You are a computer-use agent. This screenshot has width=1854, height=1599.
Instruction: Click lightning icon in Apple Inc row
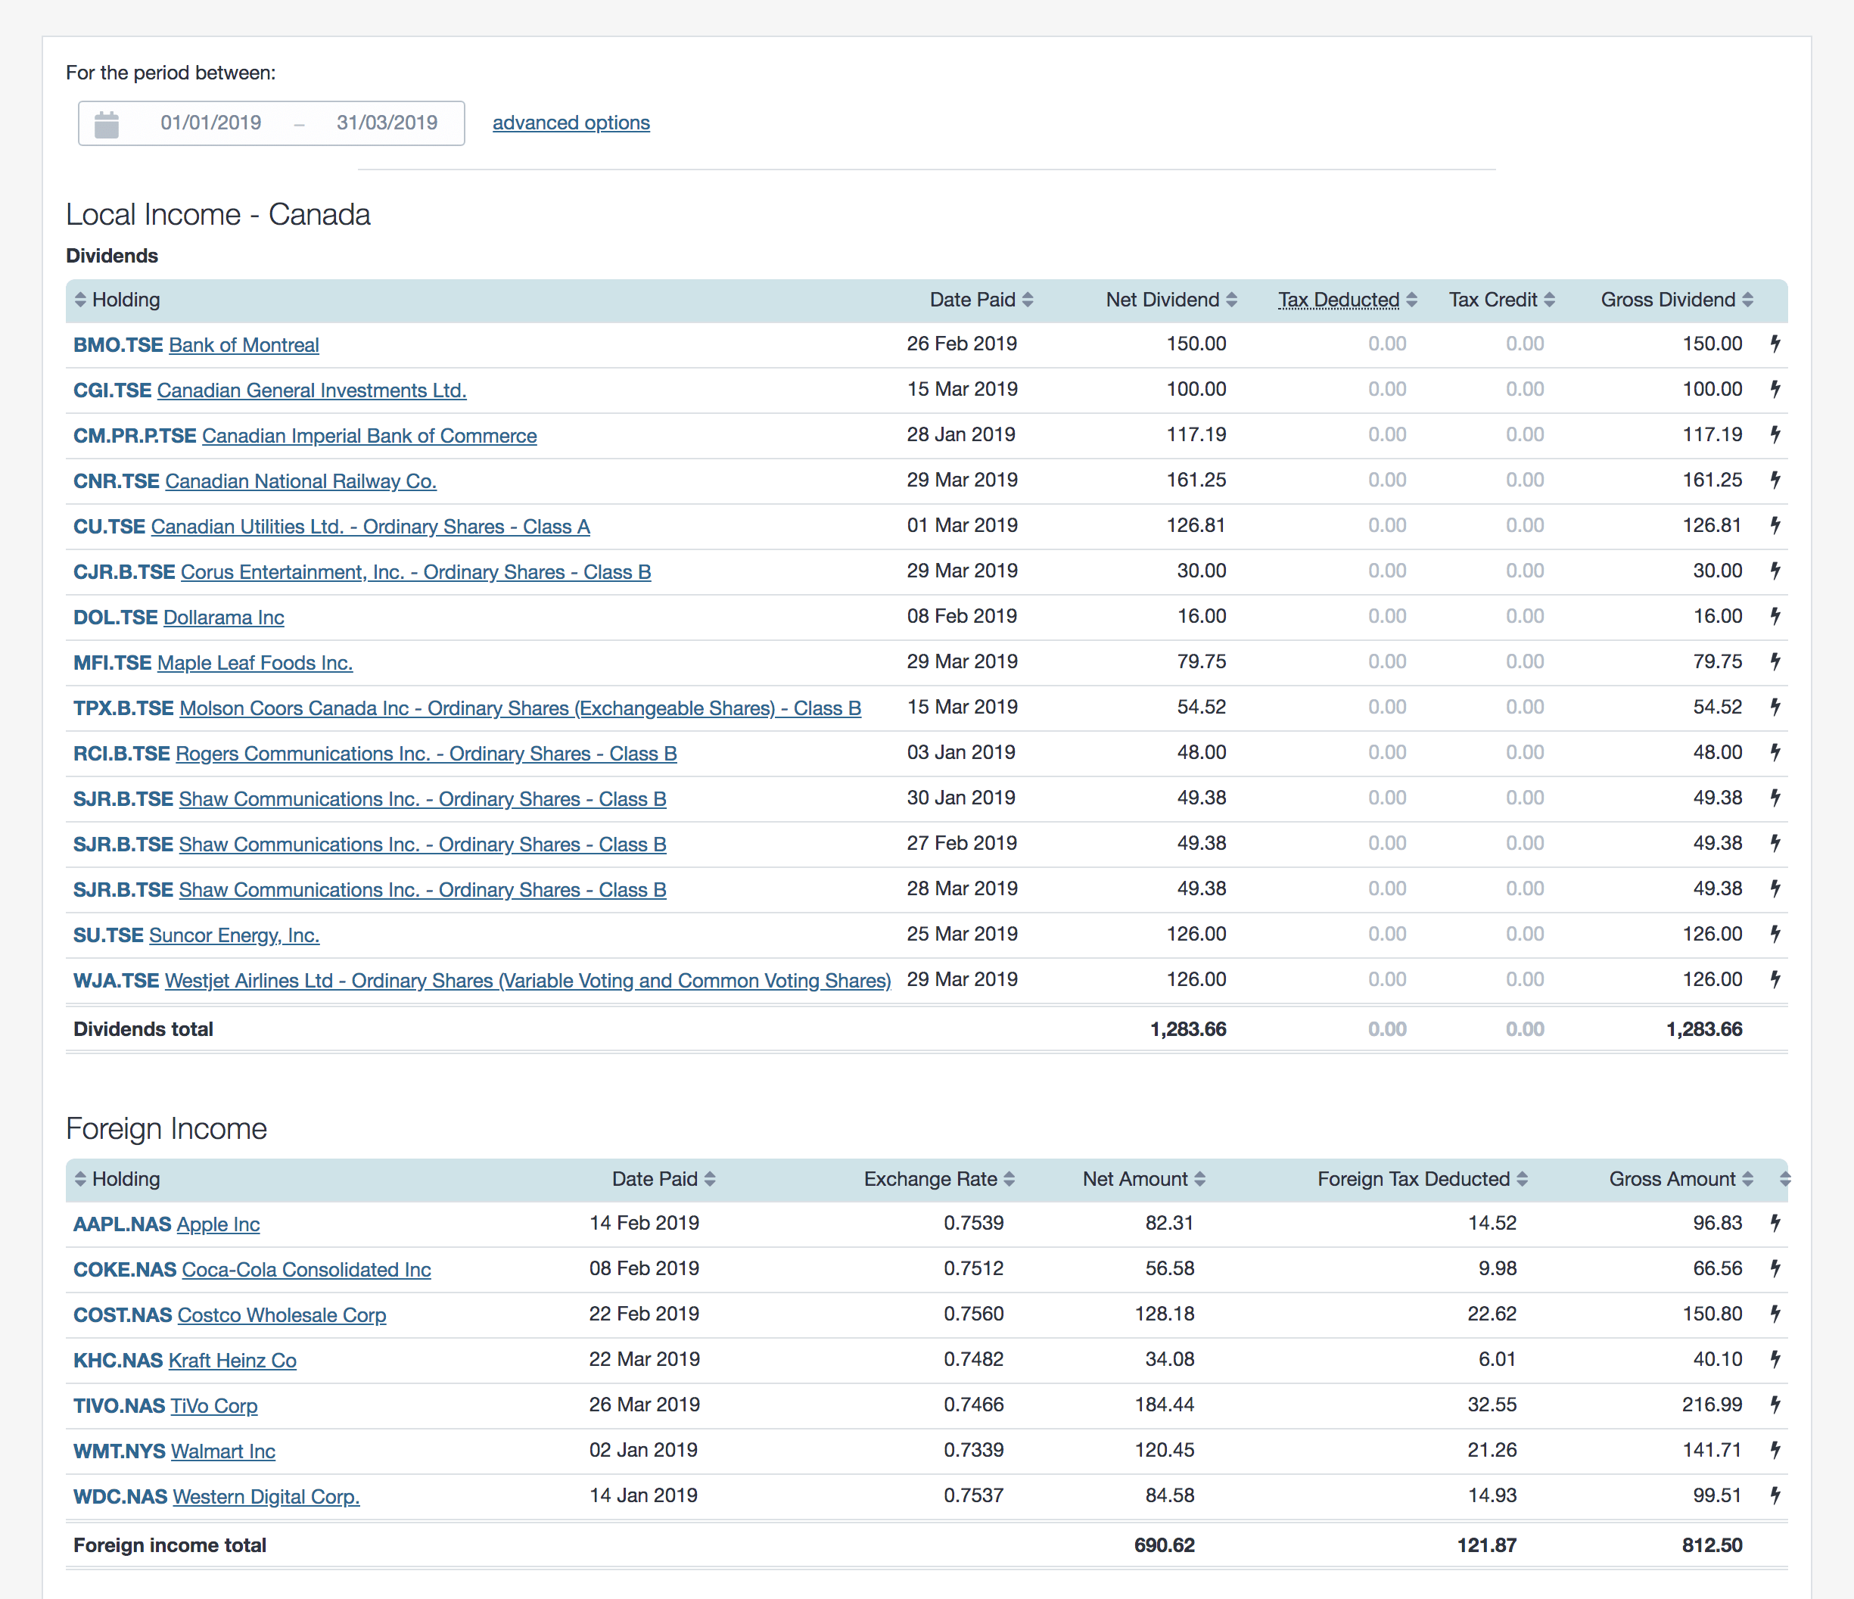point(1775,1223)
